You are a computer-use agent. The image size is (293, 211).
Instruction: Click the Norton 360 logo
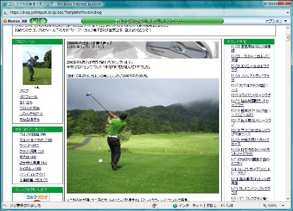[x=15, y=21]
